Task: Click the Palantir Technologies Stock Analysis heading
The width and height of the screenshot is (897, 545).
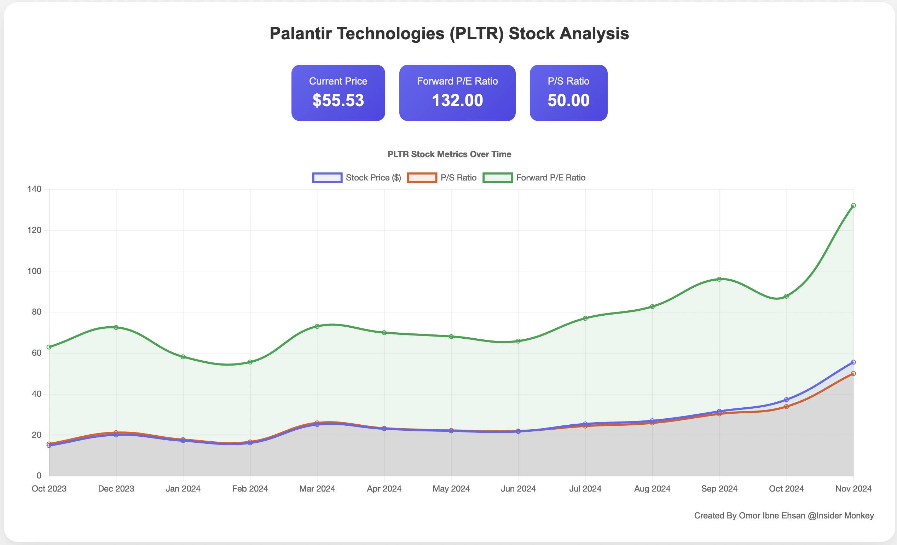Action: click(449, 34)
